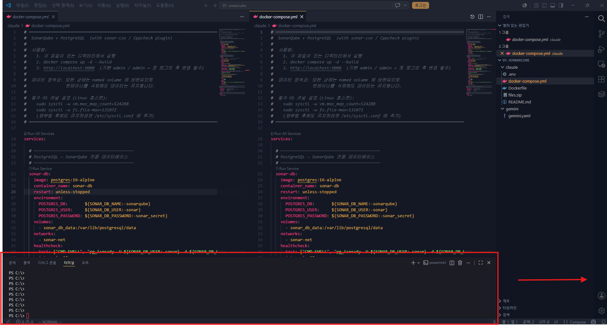Open the Accounts icon in activity bar
The height and width of the screenshot is (325, 607).
(602, 296)
